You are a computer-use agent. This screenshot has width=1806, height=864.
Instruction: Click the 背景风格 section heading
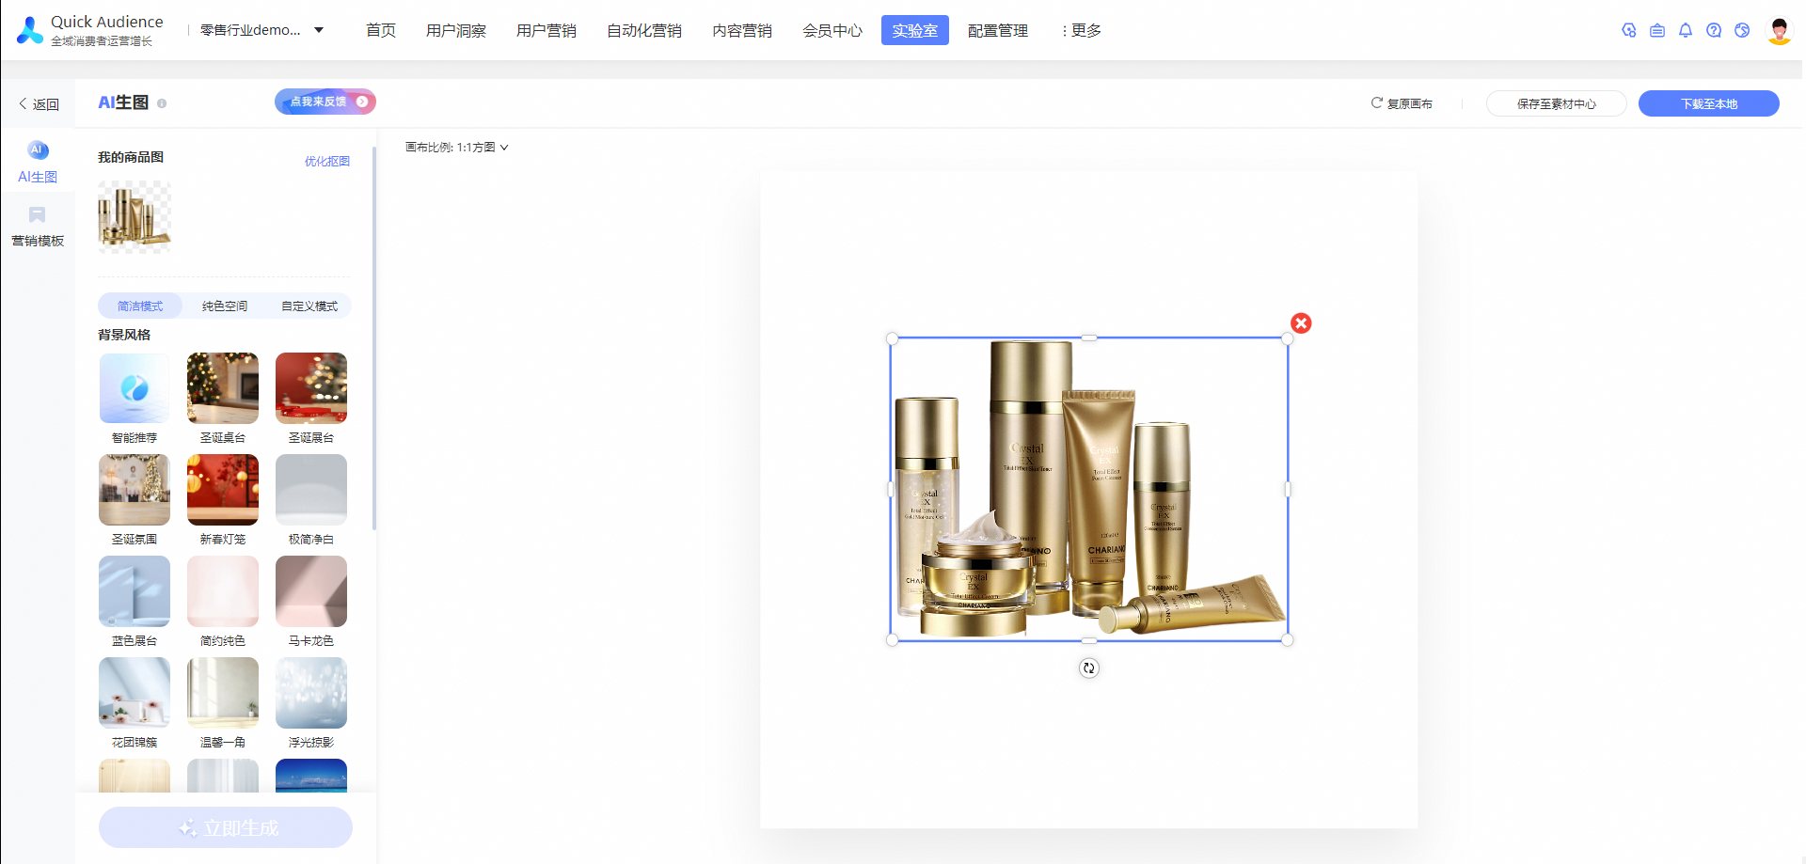(x=124, y=335)
